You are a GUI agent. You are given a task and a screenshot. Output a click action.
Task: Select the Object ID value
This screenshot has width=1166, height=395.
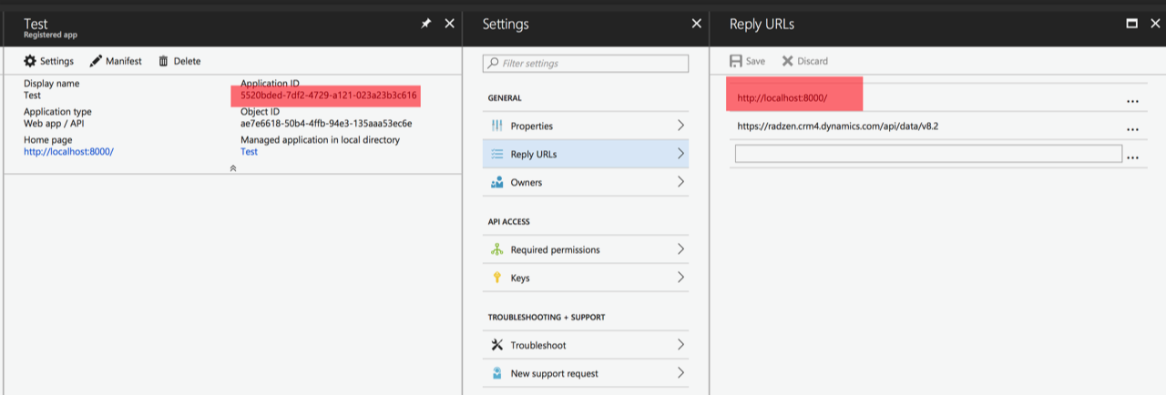tap(326, 123)
